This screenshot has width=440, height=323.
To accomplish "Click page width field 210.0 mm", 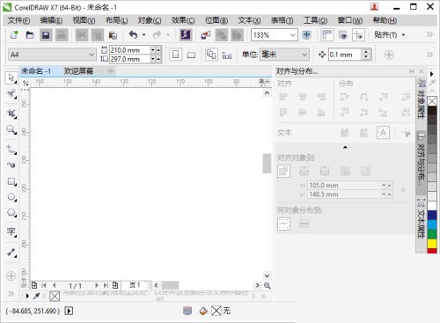I will coord(130,50).
